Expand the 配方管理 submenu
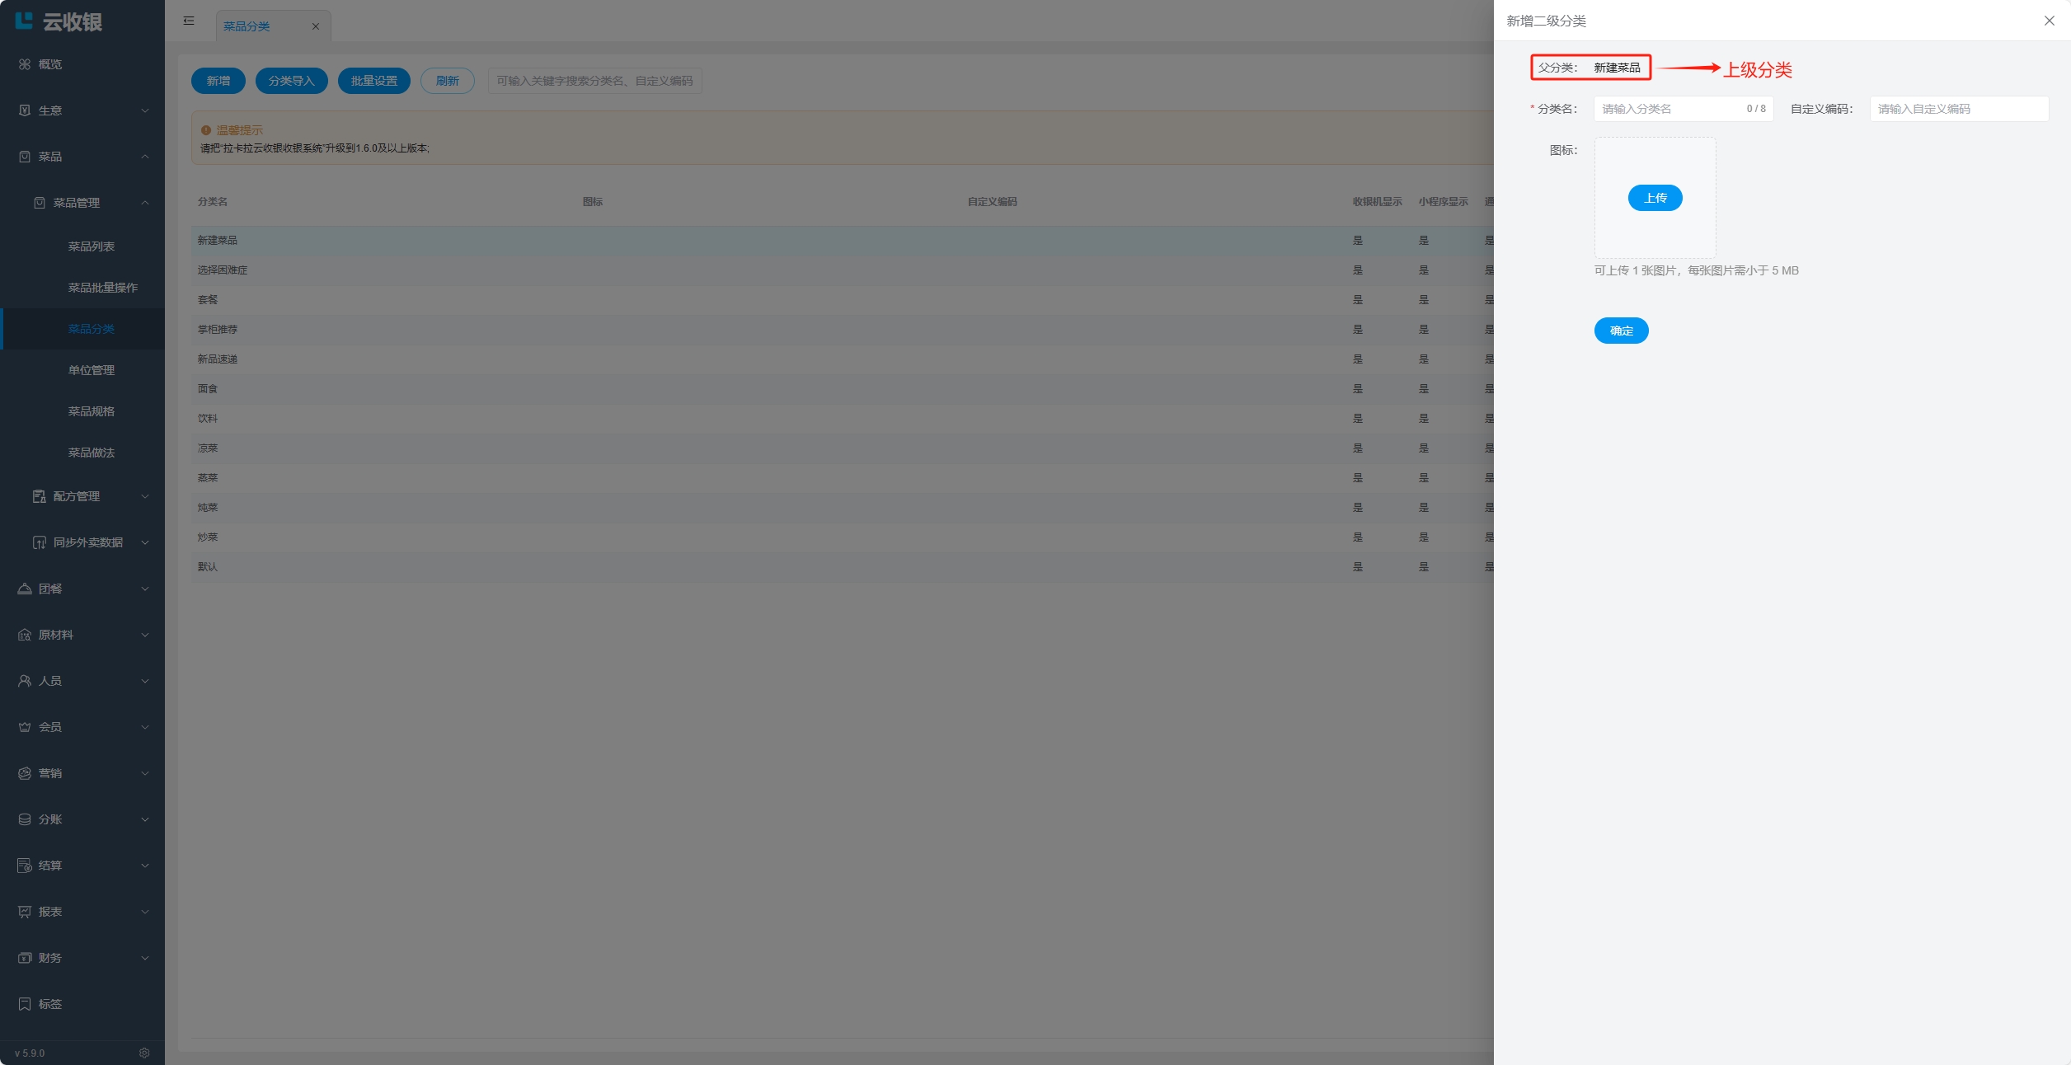The height and width of the screenshot is (1065, 2071). (x=145, y=496)
